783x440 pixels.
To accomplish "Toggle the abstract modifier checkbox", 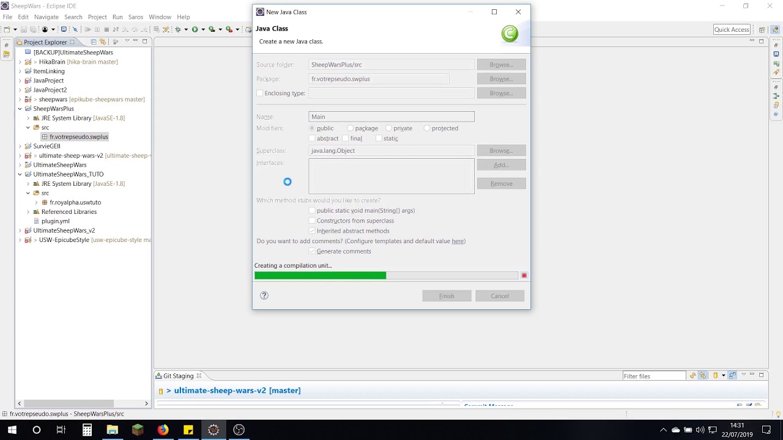I will click(312, 138).
